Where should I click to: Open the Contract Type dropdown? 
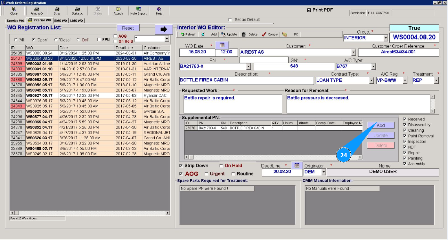point(371,81)
